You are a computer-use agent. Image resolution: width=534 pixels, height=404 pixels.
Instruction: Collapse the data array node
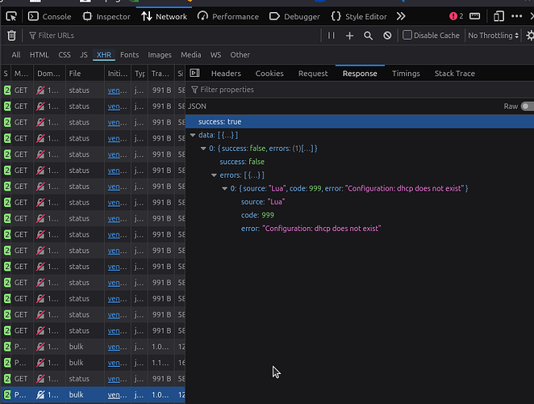tap(192, 135)
